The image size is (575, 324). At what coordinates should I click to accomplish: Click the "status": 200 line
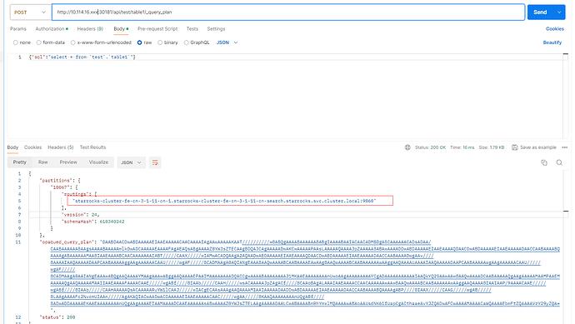(57, 317)
